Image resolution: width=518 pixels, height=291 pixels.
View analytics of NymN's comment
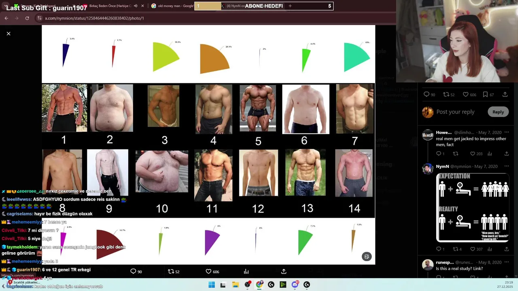point(490,249)
